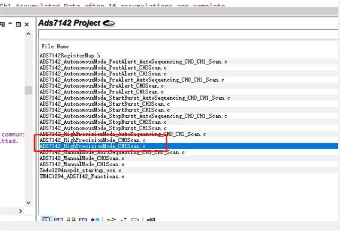Select ADS7142RegisterMap.h

tap(70, 55)
